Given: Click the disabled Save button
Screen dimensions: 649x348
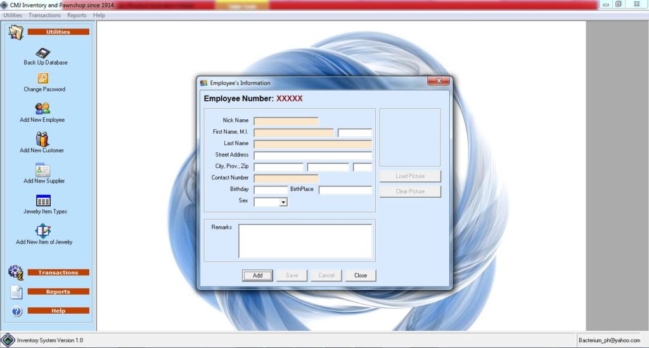Looking at the screenshot, I should coord(292,275).
